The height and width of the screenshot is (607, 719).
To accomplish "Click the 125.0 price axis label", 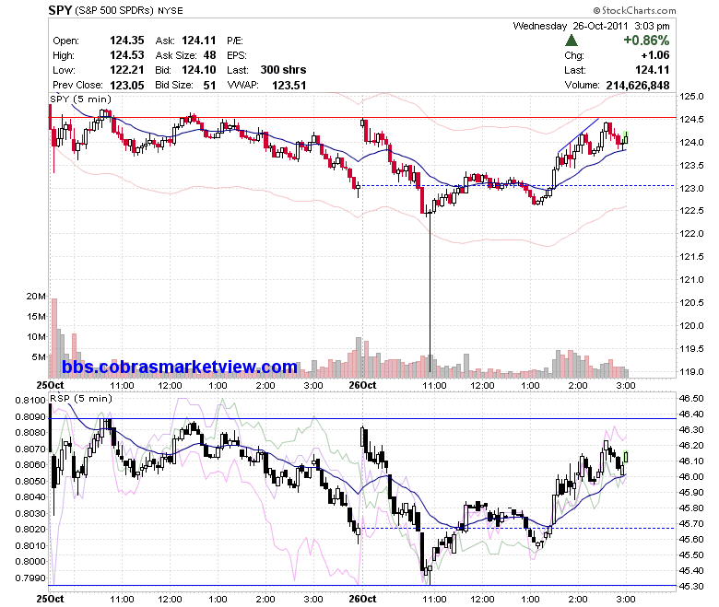I will tap(691, 96).
